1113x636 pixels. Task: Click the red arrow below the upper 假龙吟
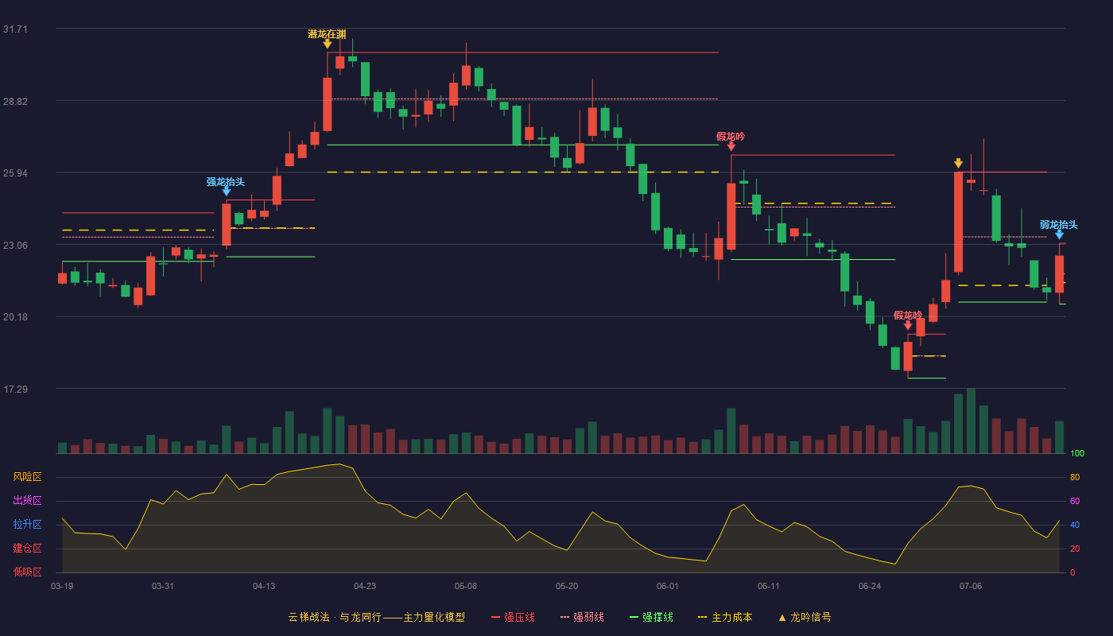(731, 146)
